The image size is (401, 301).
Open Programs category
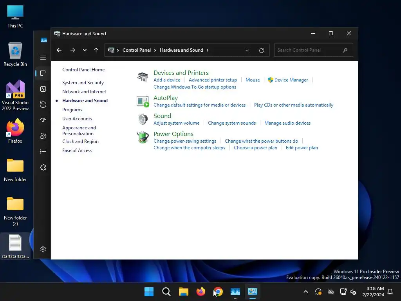[72, 110]
